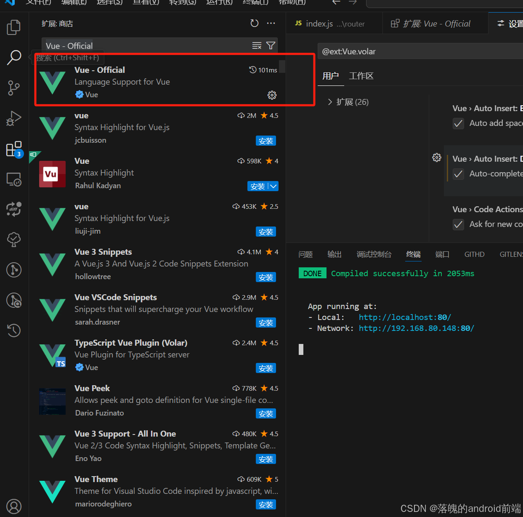Viewport: 523px width, 517px height.
Task: Open the timeline history icon in activity bar
Action: coord(14,330)
